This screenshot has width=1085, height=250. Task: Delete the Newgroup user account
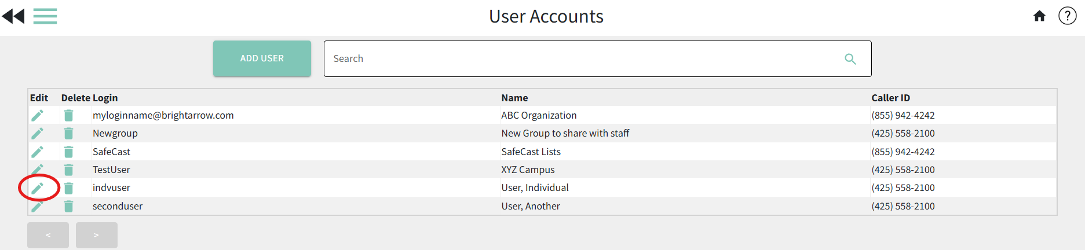click(68, 134)
